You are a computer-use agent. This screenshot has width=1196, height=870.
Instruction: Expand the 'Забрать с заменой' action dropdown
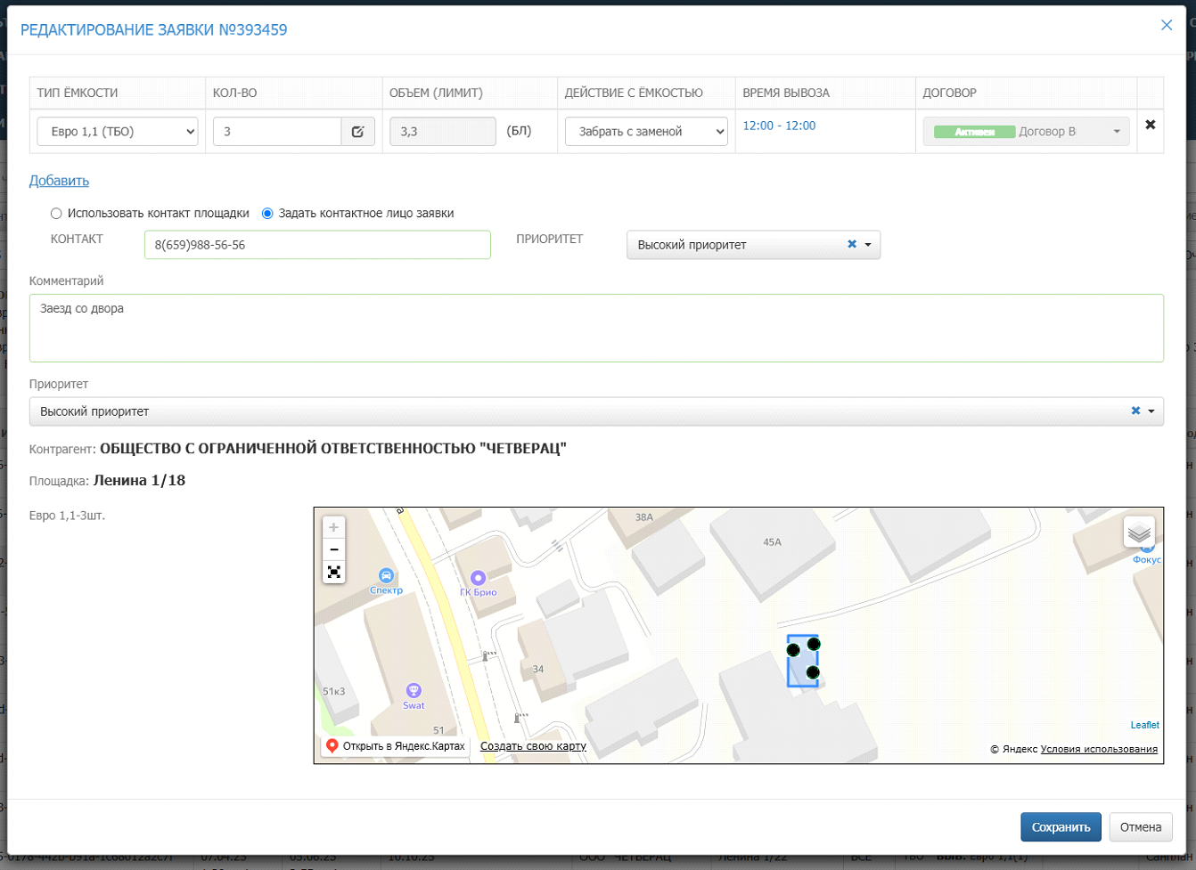click(646, 132)
